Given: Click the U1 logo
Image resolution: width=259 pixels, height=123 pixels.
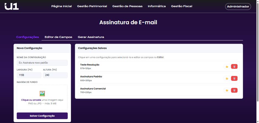Looking at the screenshot, I should pos(12,6).
